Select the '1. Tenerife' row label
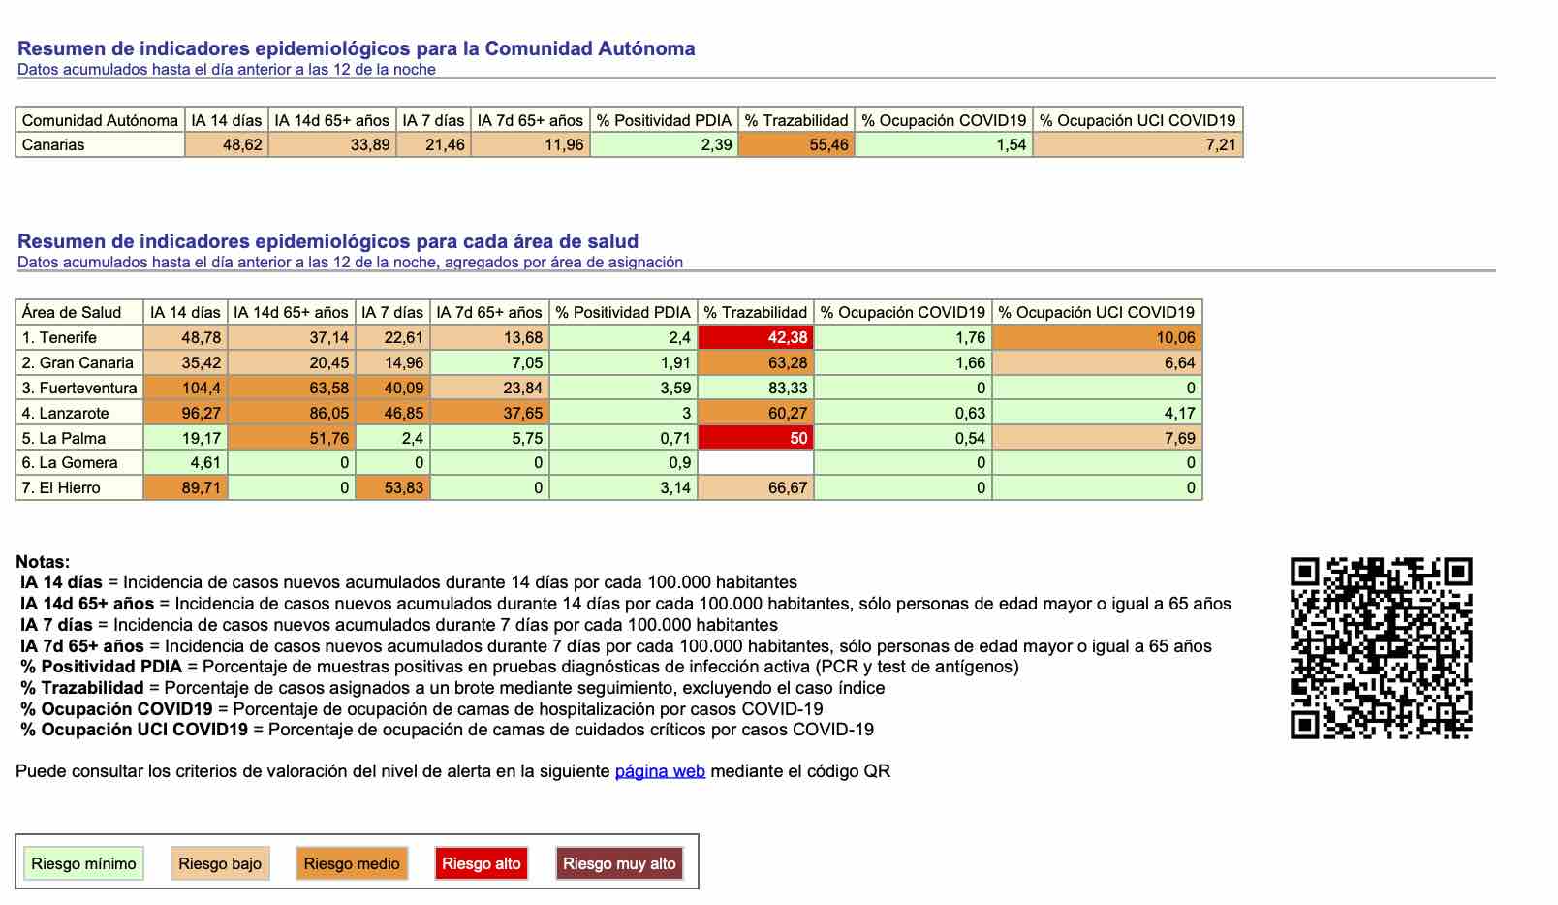Screen dimensions: 1558x905 click(59, 337)
